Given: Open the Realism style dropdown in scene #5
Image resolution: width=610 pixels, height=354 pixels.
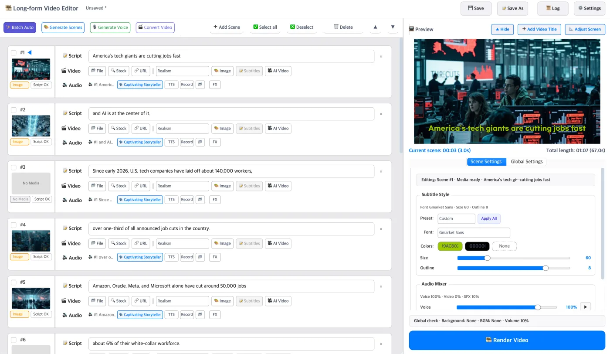Looking at the screenshot, I should [x=183, y=301].
